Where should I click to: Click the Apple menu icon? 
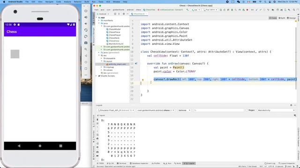[4, 2]
